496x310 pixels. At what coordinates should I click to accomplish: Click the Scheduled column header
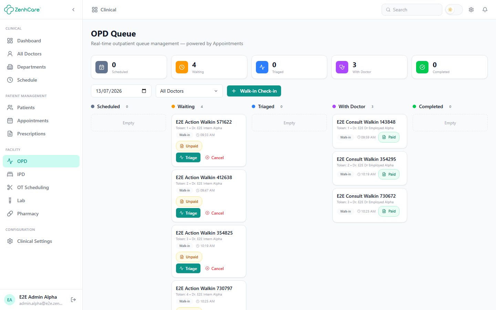[108, 106]
